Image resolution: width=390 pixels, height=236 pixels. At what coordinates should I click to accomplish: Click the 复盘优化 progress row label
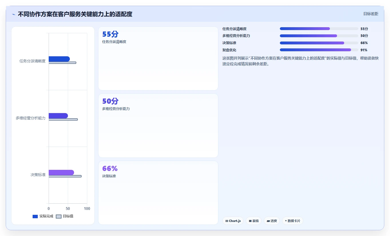[229, 50]
